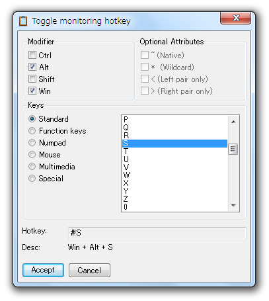Click the list scroll up arrow
269x301 pixels.
click(x=233, y=122)
